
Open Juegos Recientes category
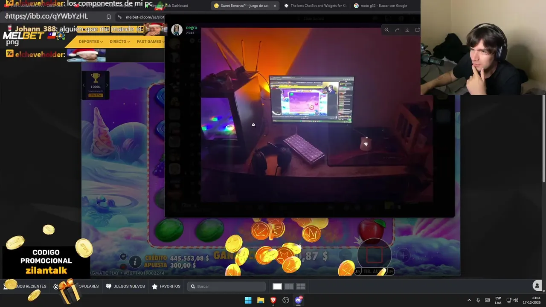tap(25, 287)
